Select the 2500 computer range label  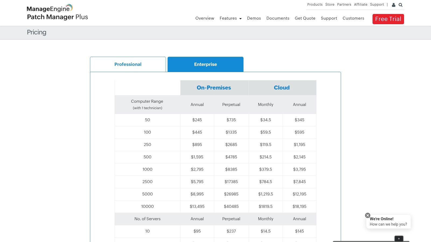pos(147,182)
